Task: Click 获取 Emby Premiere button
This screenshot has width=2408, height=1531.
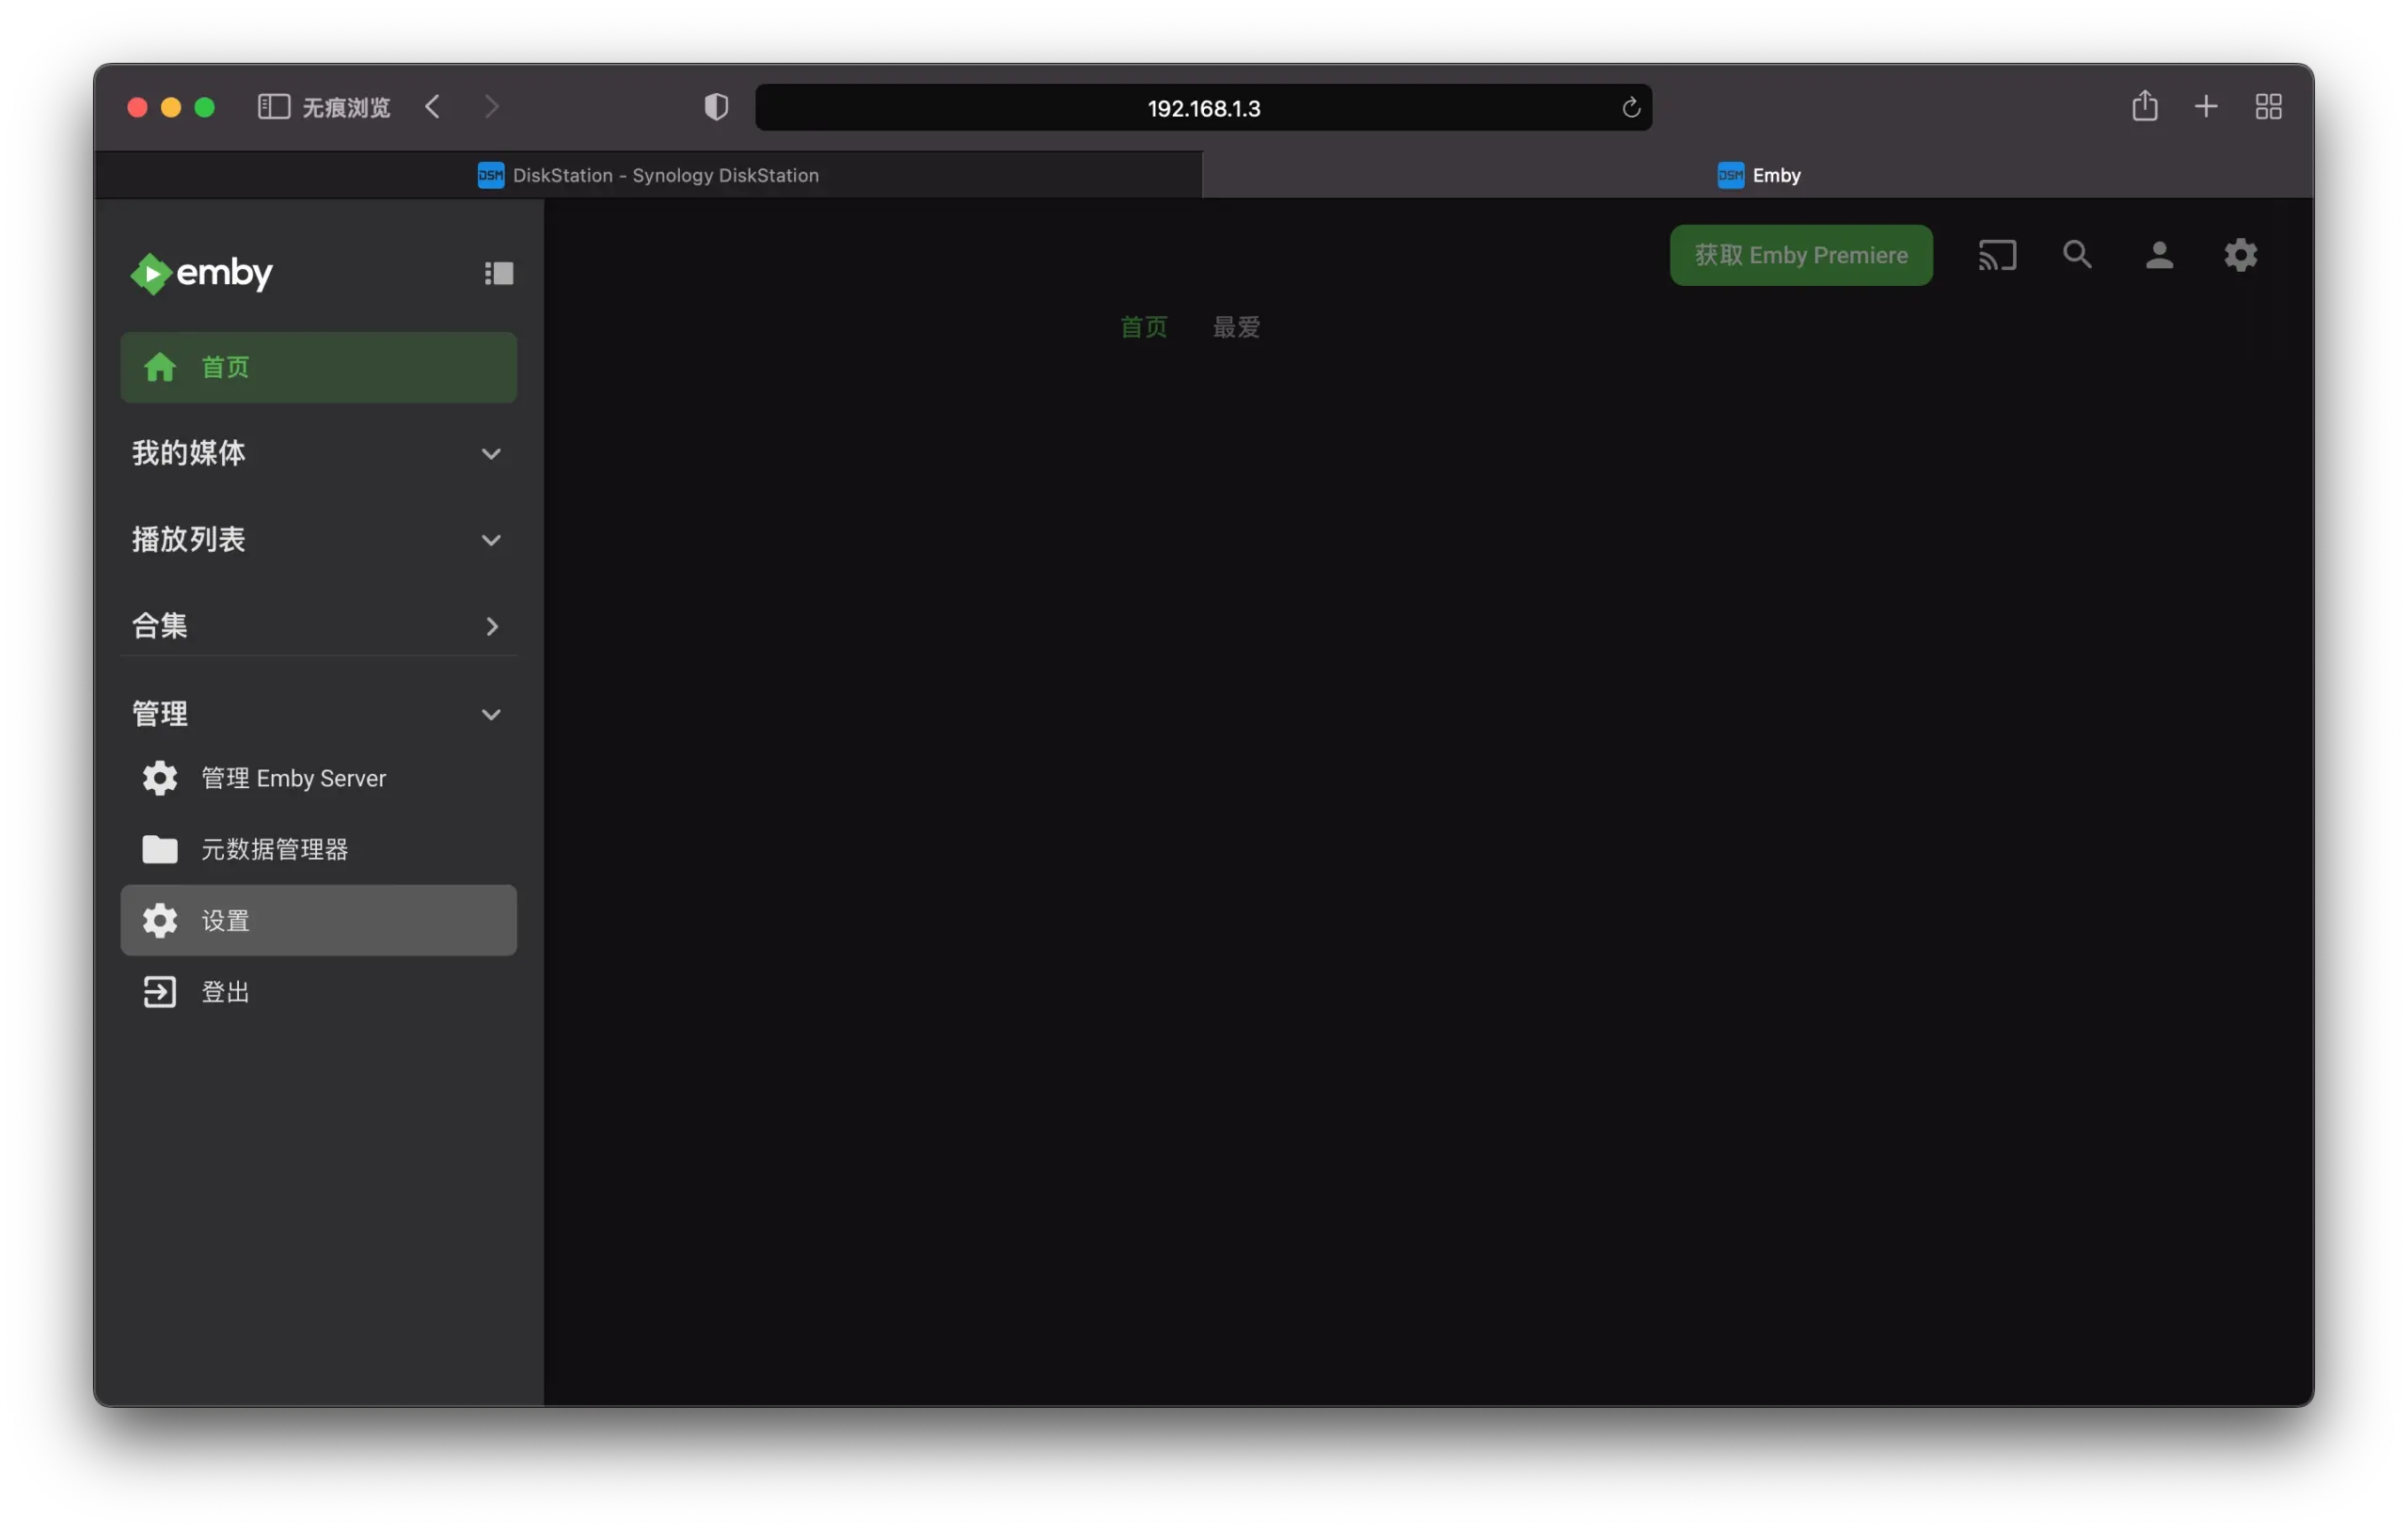Action: [1801, 255]
